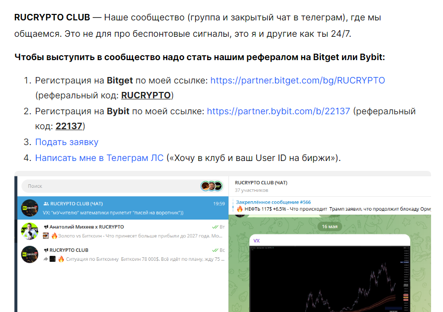This screenshot has width=443, height=312.
Task: Click the stacked story avatars in search bar
Action: (212, 186)
